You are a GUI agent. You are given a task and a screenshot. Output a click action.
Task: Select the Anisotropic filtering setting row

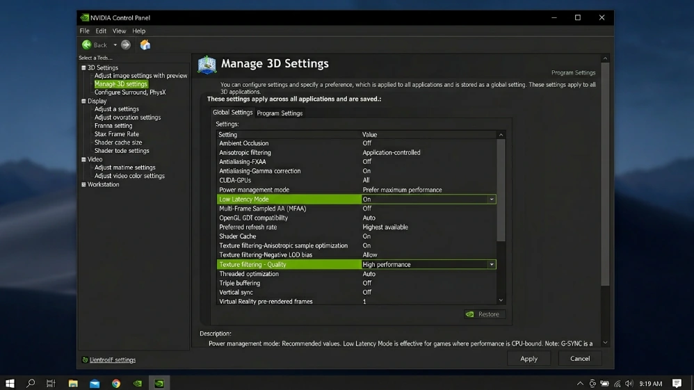[357, 153]
